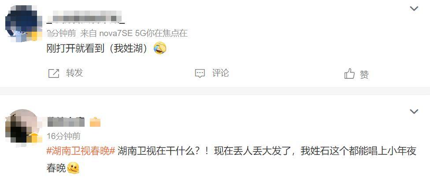Click the repost arrow icon beside 转发
Image resolution: width=430 pixels, height=180 pixels.
click(54, 73)
